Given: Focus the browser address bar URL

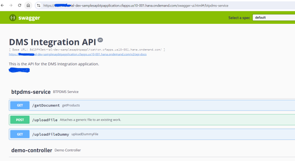Looking at the screenshot, I should point(137,5).
